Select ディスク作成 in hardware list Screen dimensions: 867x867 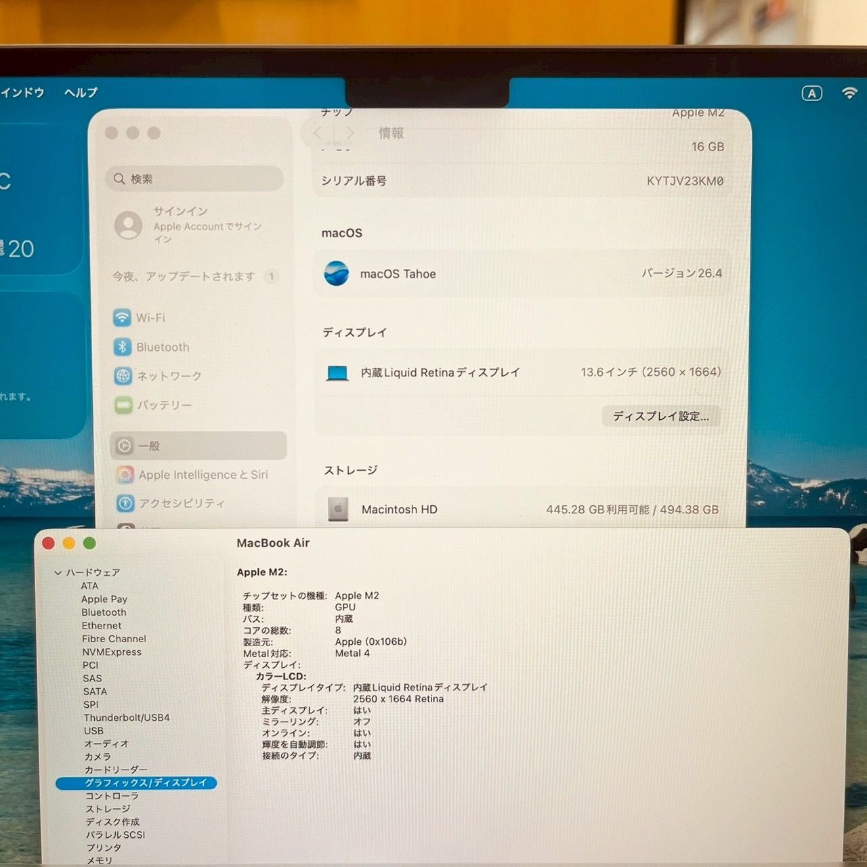112,822
